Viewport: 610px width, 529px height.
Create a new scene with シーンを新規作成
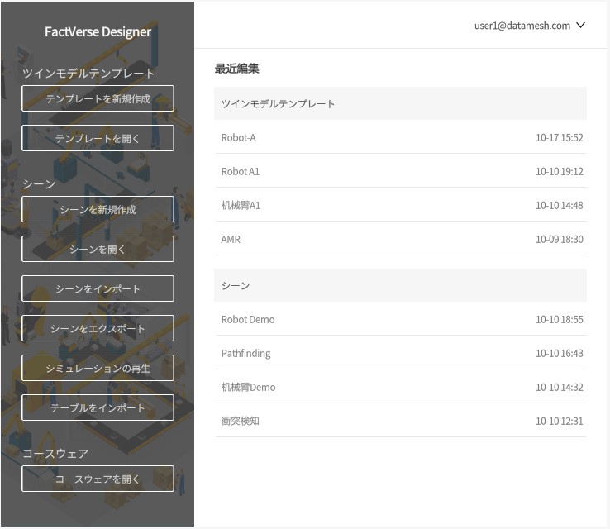click(x=98, y=209)
